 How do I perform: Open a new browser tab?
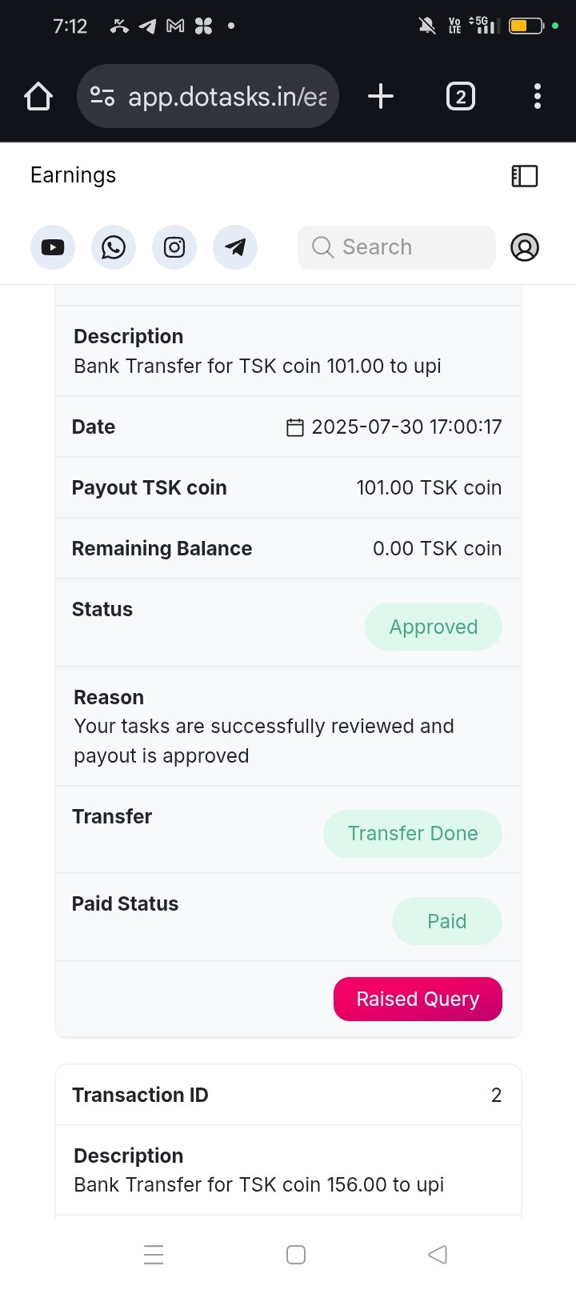pos(381,97)
